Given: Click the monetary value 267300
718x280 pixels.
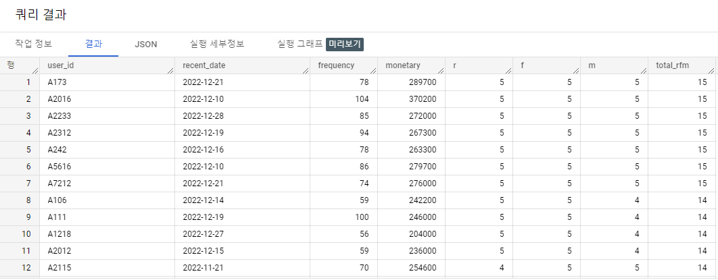Looking at the screenshot, I should (411, 133).
